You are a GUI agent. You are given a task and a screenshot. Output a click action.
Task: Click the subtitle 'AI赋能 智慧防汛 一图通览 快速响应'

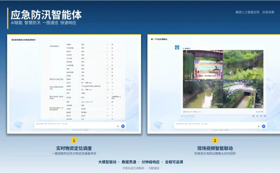(x=44, y=23)
